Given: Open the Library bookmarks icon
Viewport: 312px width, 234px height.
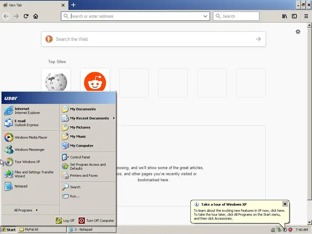Looking at the screenshot, I should pyautogui.click(x=285, y=16).
